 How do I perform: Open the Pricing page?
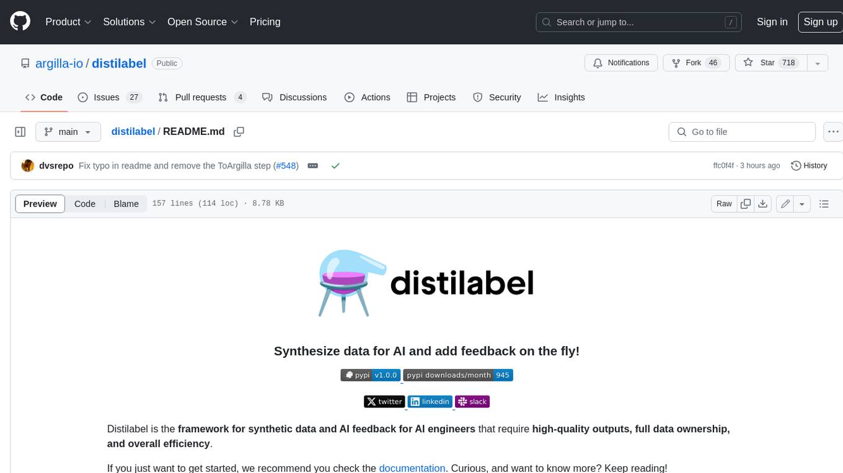pos(265,22)
